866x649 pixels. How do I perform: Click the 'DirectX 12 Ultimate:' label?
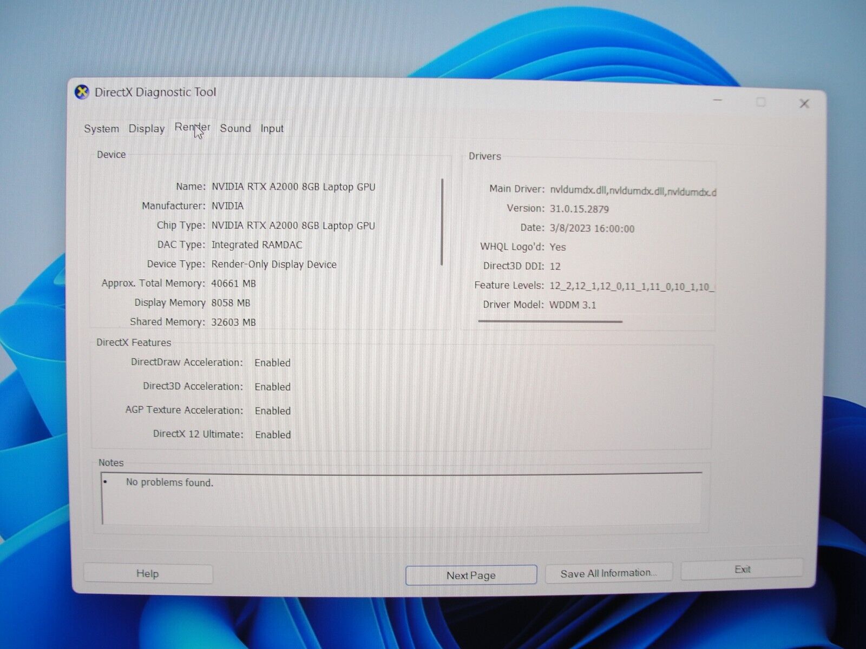point(198,434)
